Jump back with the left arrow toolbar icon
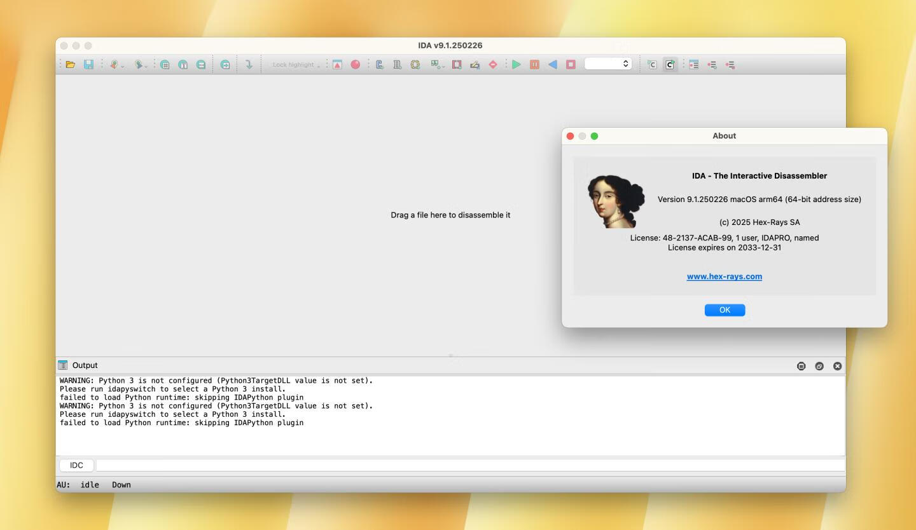 pyautogui.click(x=114, y=64)
